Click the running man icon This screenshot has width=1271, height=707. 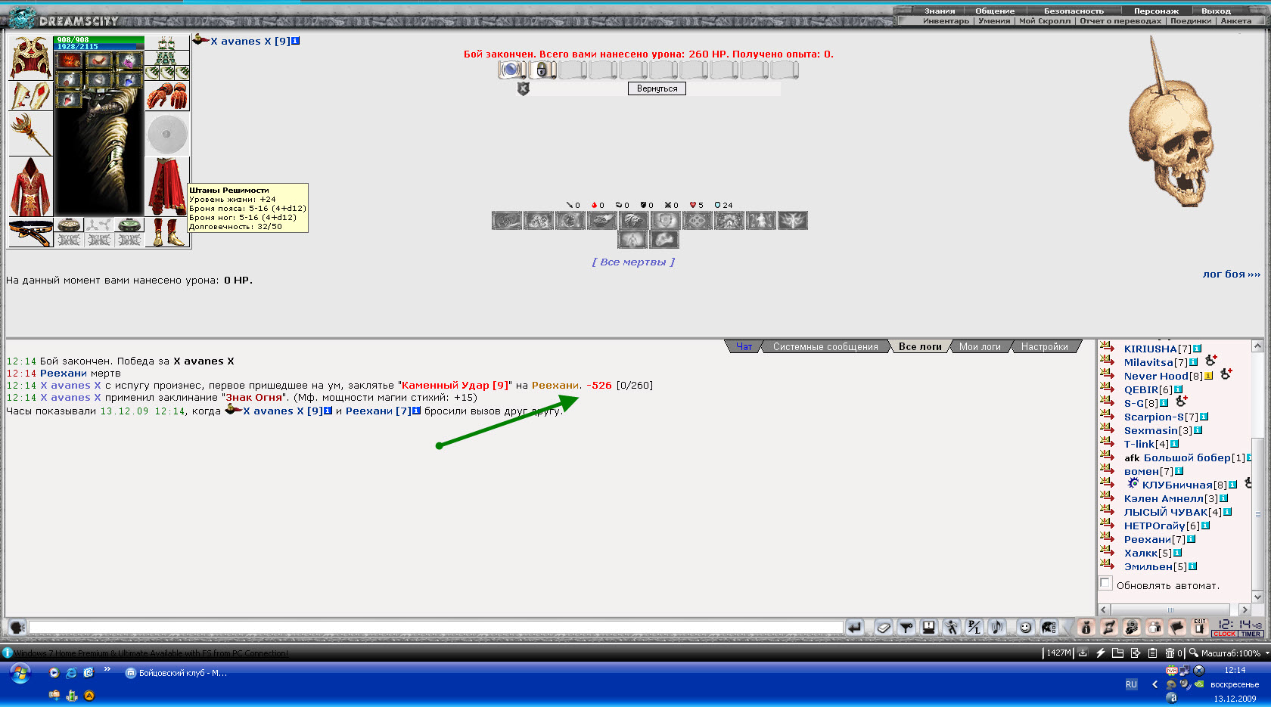[x=951, y=627]
